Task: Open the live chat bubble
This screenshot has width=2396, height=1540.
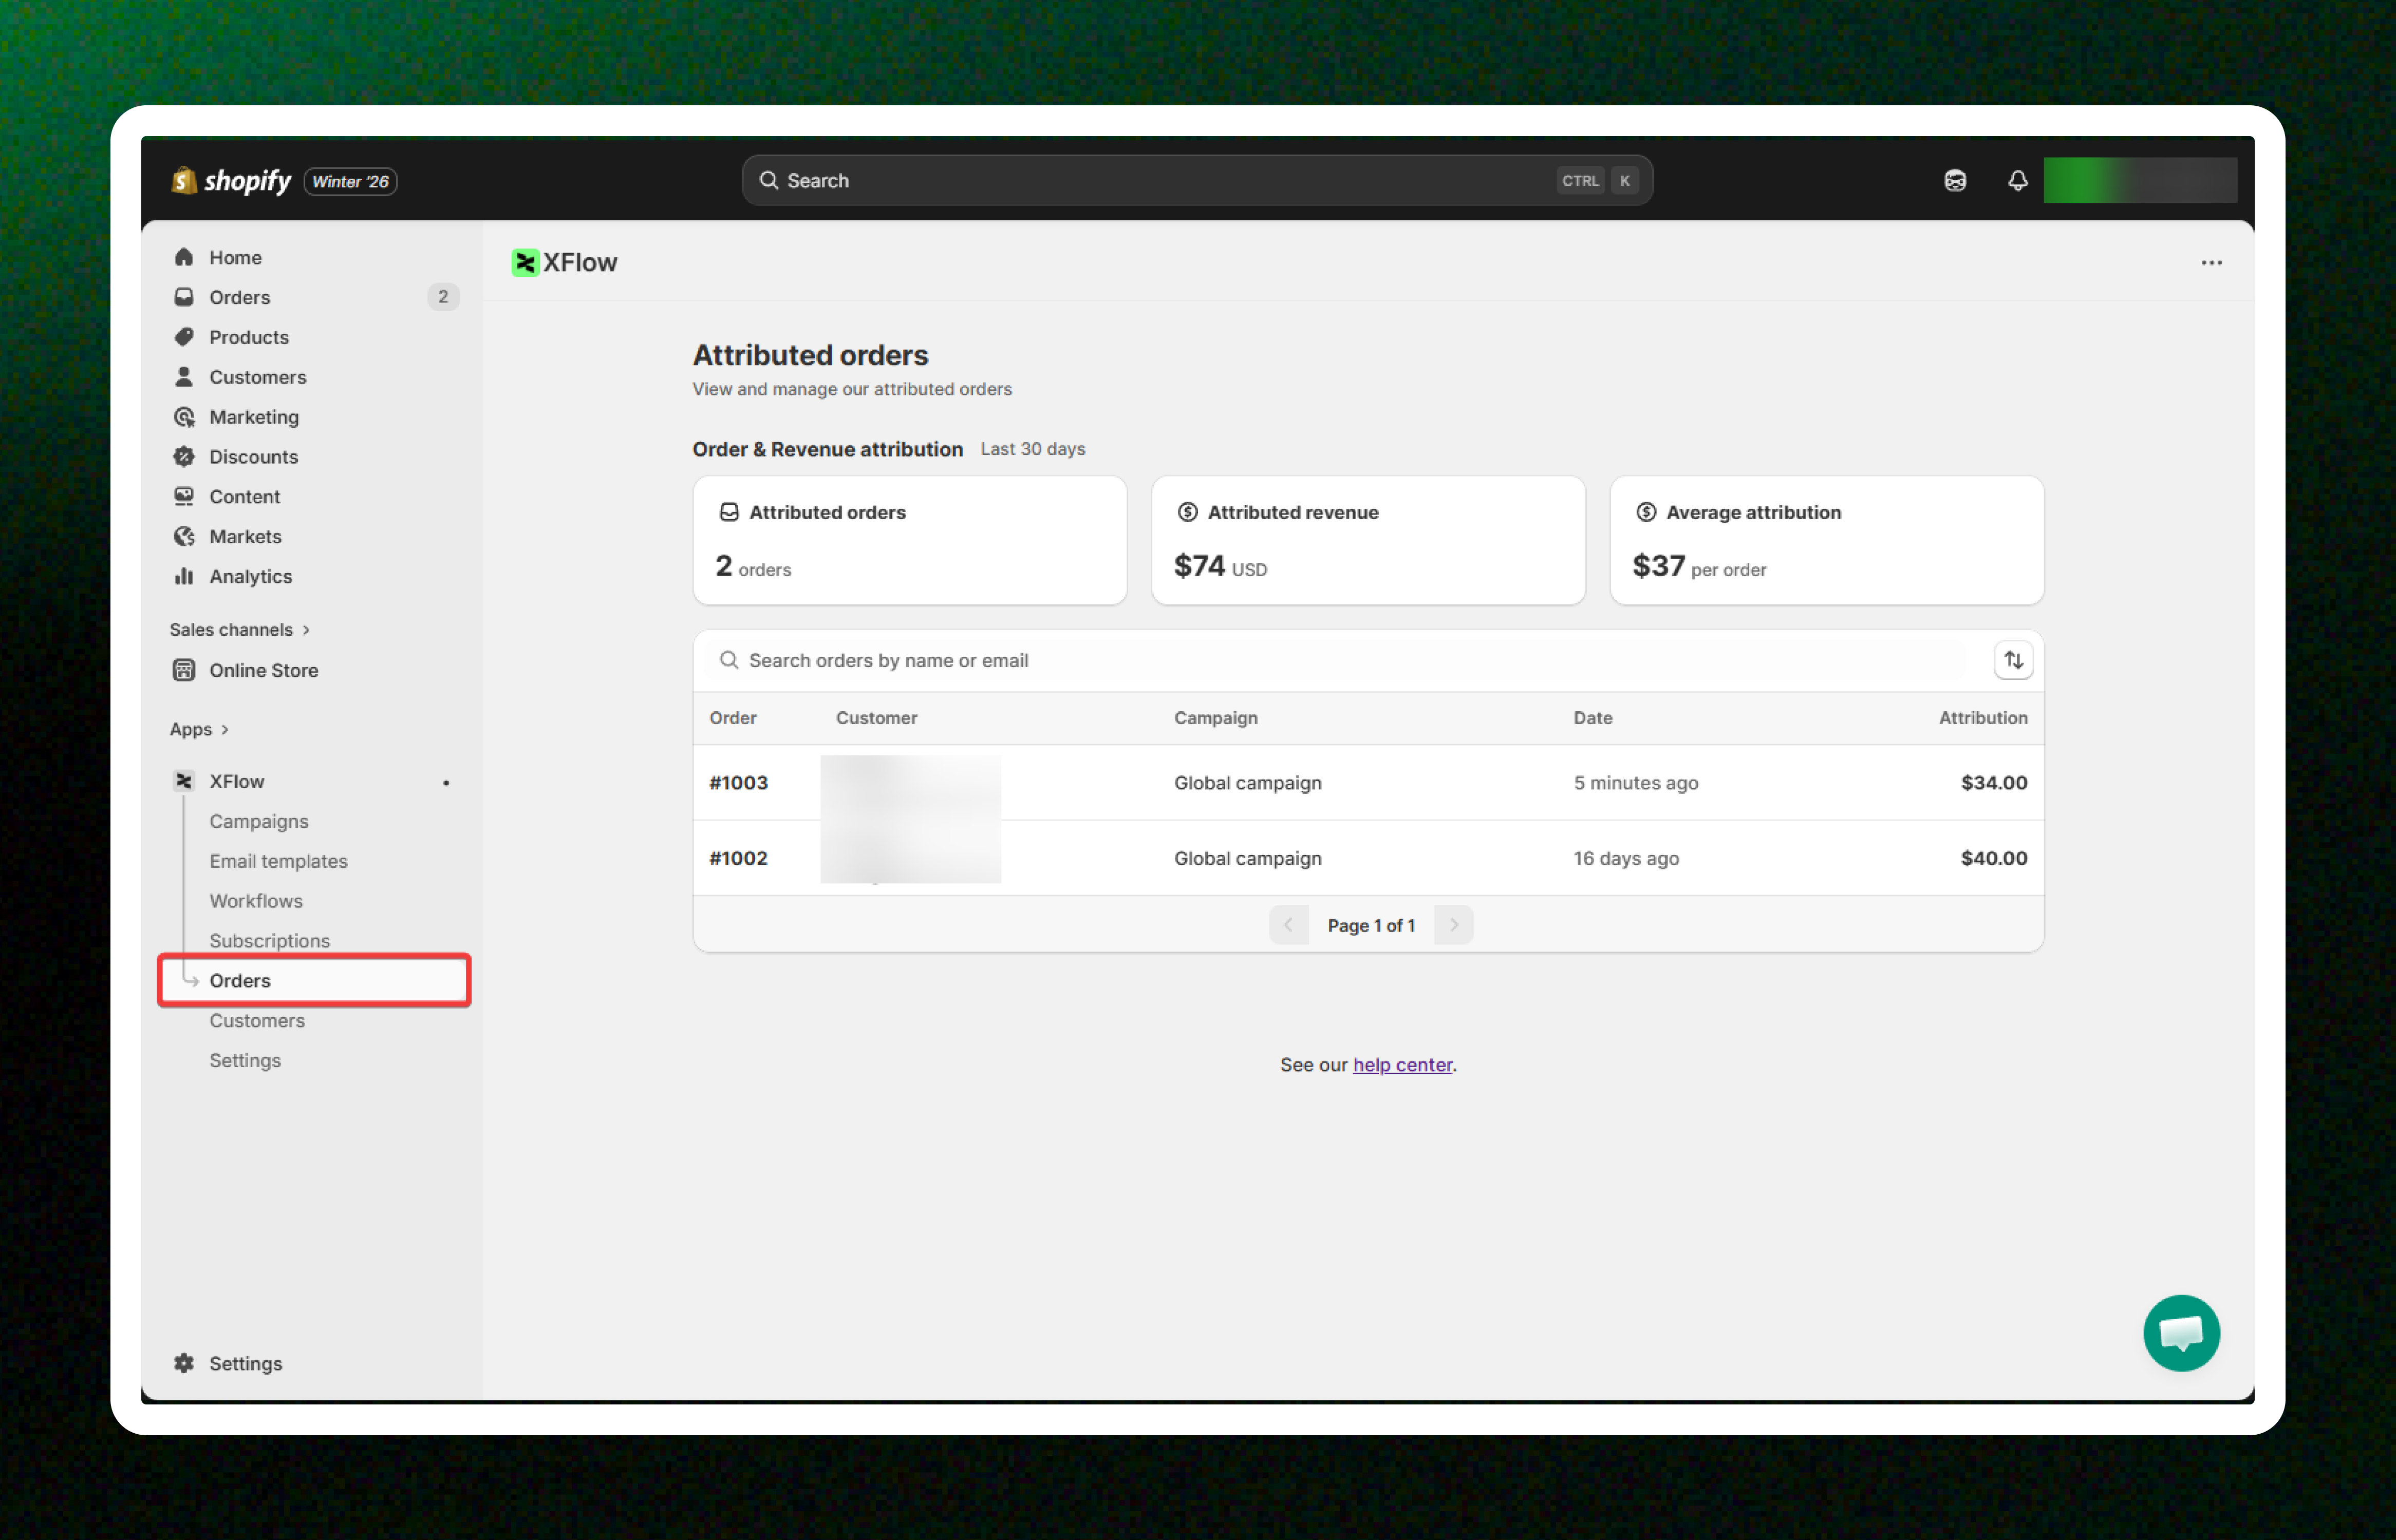Action: point(2181,1333)
